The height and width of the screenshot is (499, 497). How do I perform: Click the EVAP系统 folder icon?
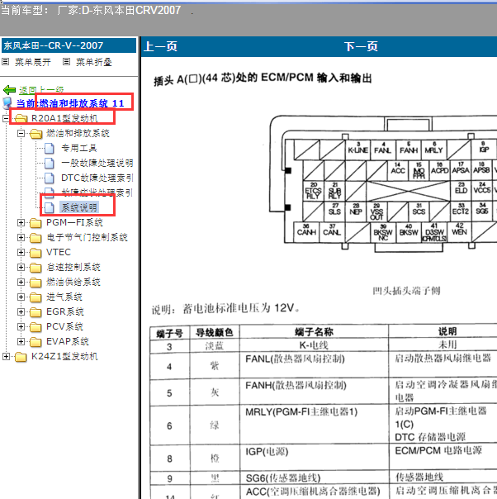[x=35, y=342]
